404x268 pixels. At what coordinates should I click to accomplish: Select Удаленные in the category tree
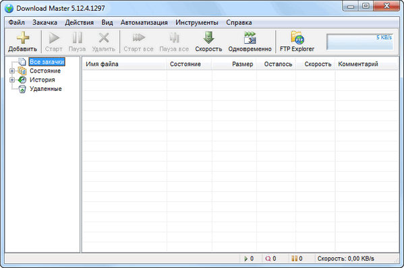coord(46,89)
